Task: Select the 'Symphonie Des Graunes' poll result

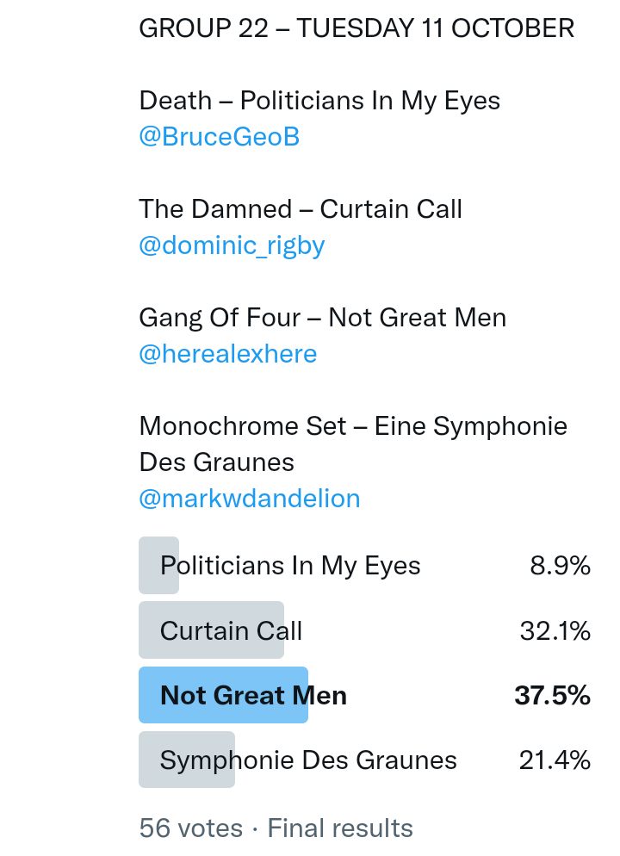Action: [308, 760]
